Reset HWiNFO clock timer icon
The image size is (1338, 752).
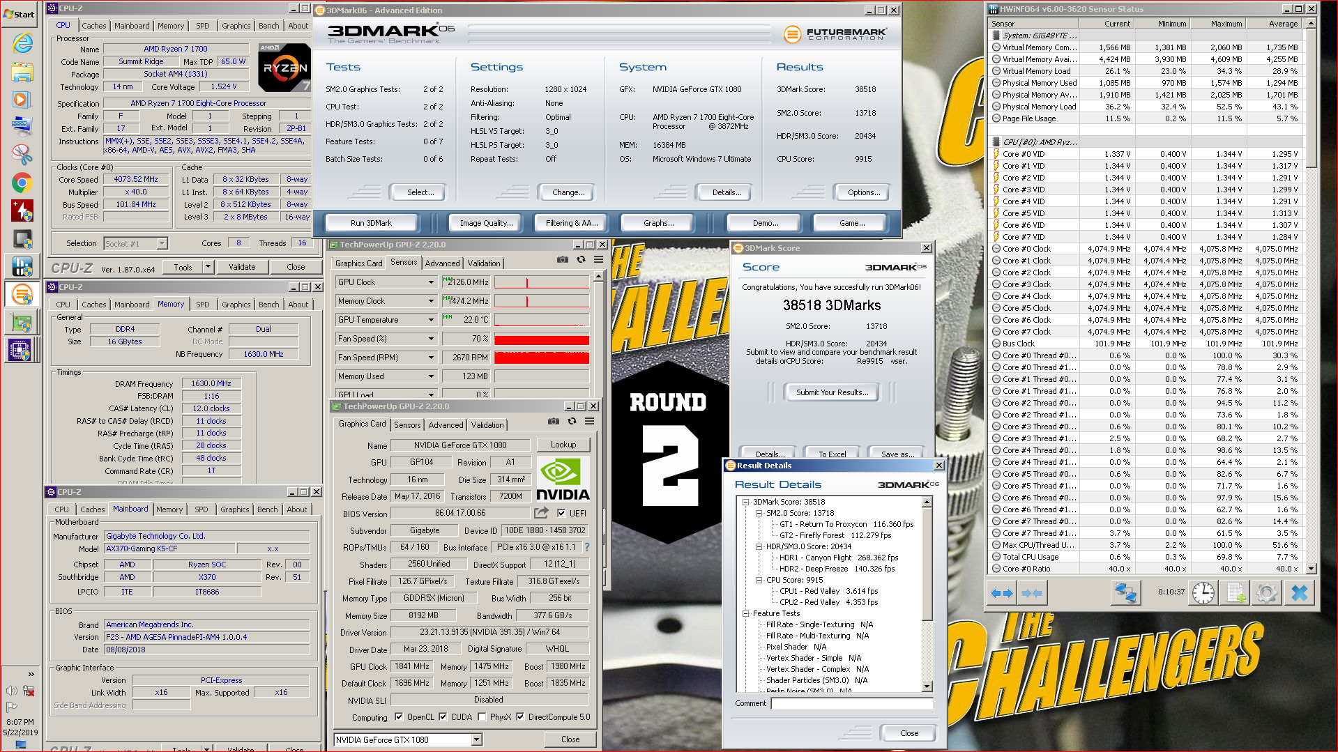tap(1203, 593)
